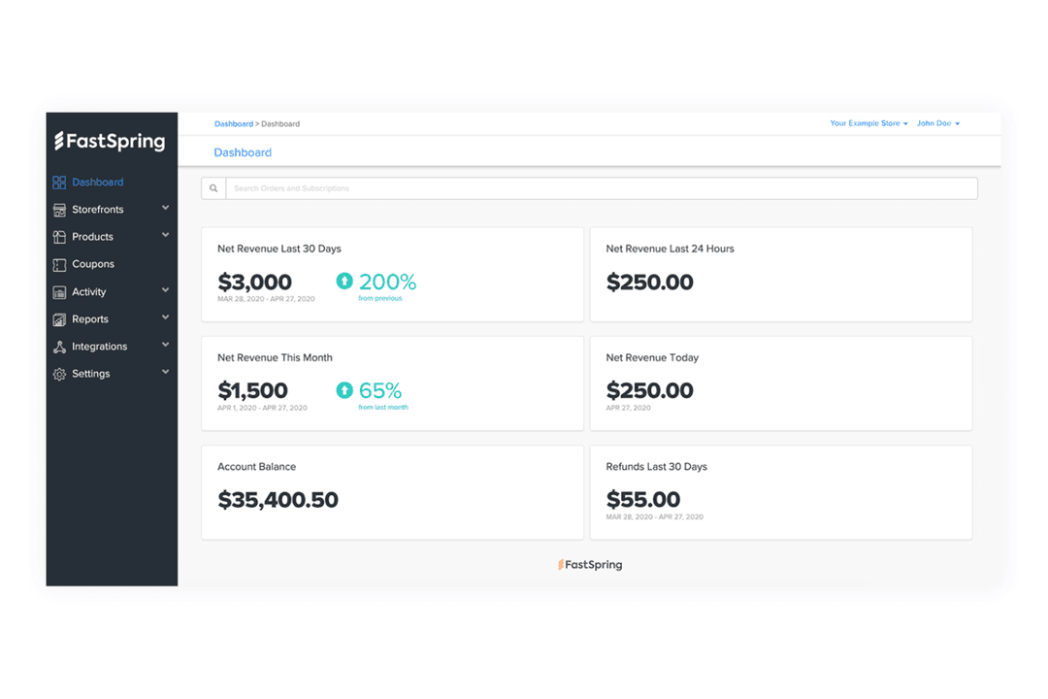This screenshot has width=1048, height=699.
Task: Click the up-arrow icon beside 65%
Action: pyautogui.click(x=344, y=390)
